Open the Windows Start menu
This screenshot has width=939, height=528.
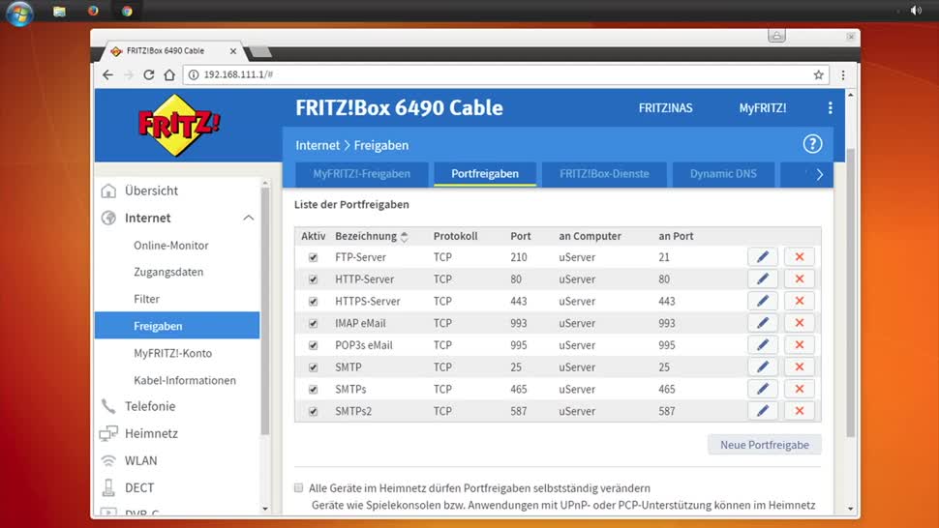pos(19,12)
